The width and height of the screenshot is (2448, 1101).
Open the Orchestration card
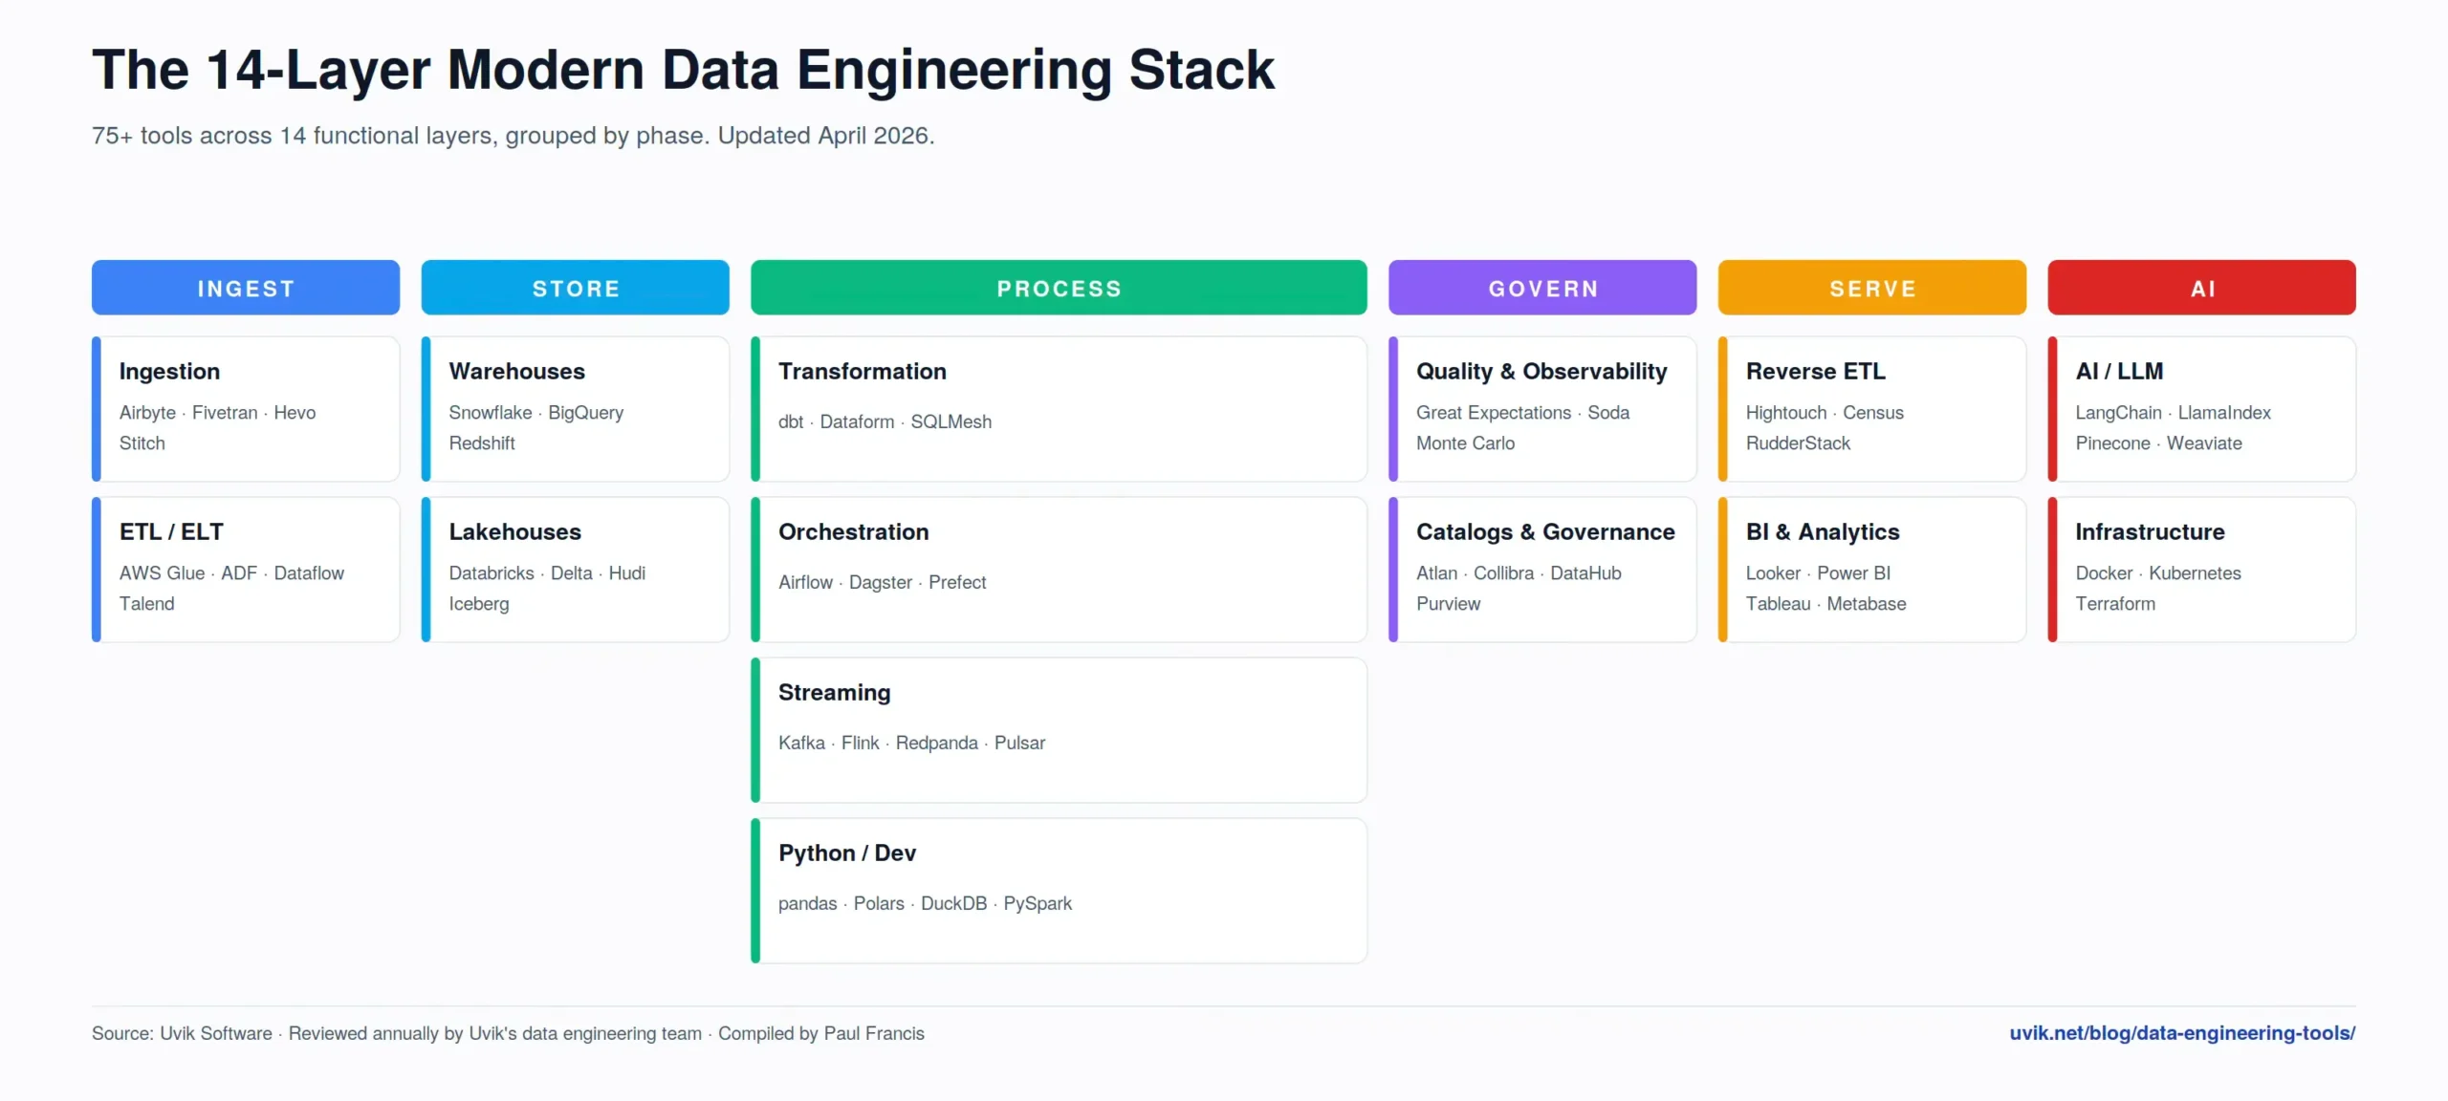[x=1059, y=570]
